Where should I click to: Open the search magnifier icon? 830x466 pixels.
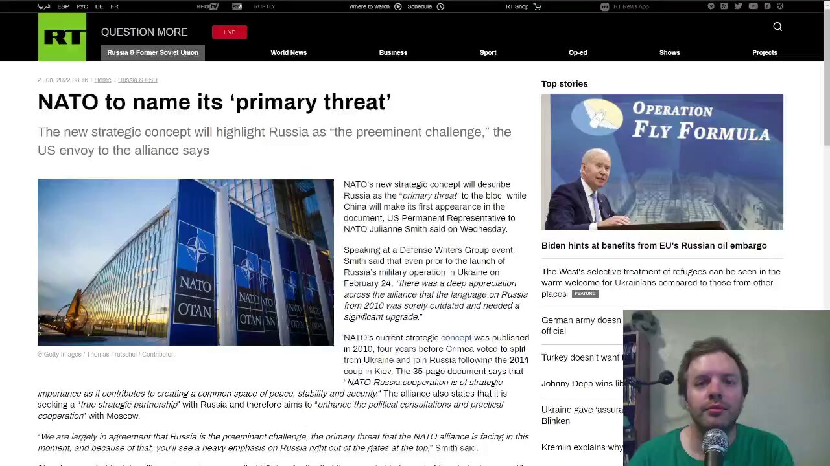click(777, 27)
